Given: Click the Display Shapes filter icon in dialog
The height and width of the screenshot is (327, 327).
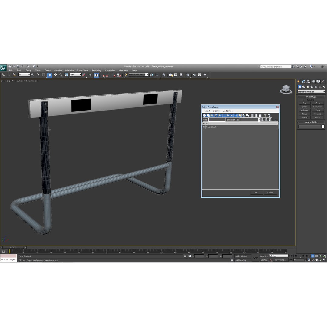Looking at the screenshot, I should pyautogui.click(x=208, y=115).
